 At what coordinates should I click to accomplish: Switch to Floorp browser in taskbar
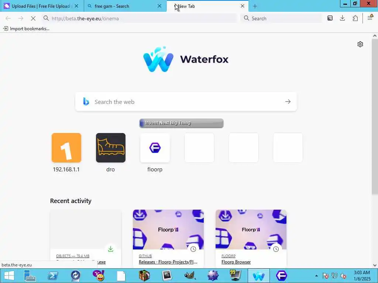pos(281,276)
